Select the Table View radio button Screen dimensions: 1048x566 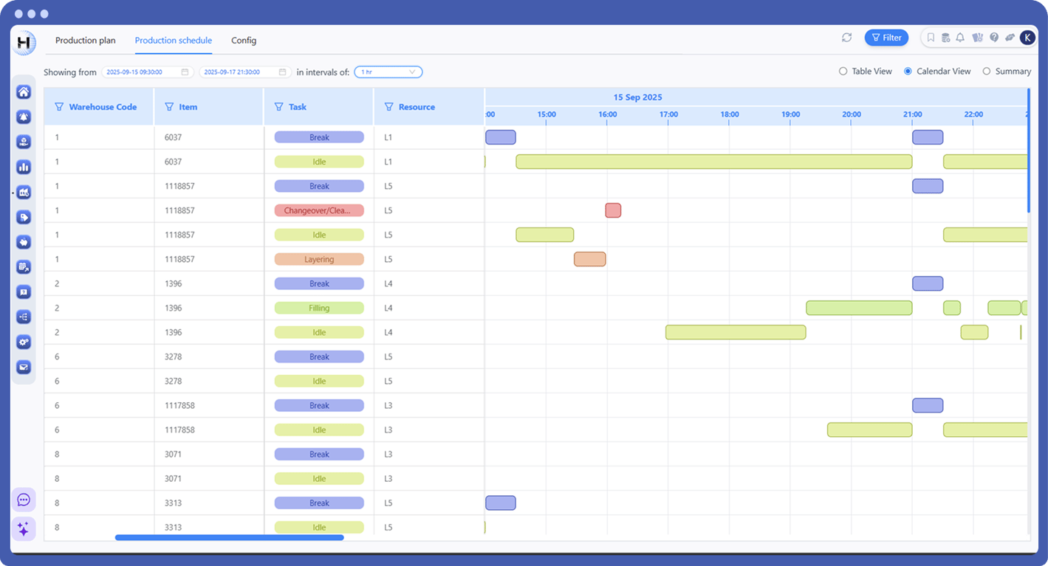point(843,72)
